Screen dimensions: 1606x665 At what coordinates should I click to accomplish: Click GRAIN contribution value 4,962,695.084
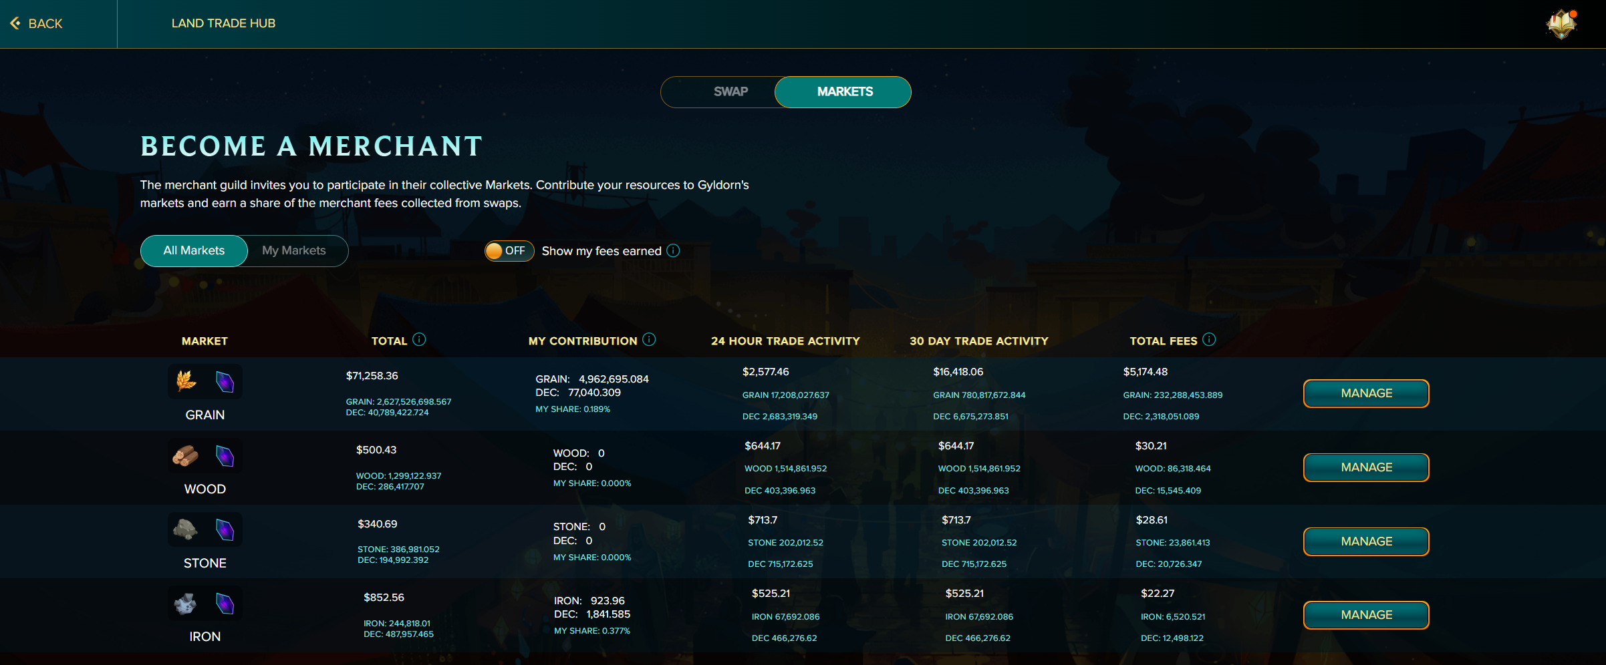click(614, 379)
